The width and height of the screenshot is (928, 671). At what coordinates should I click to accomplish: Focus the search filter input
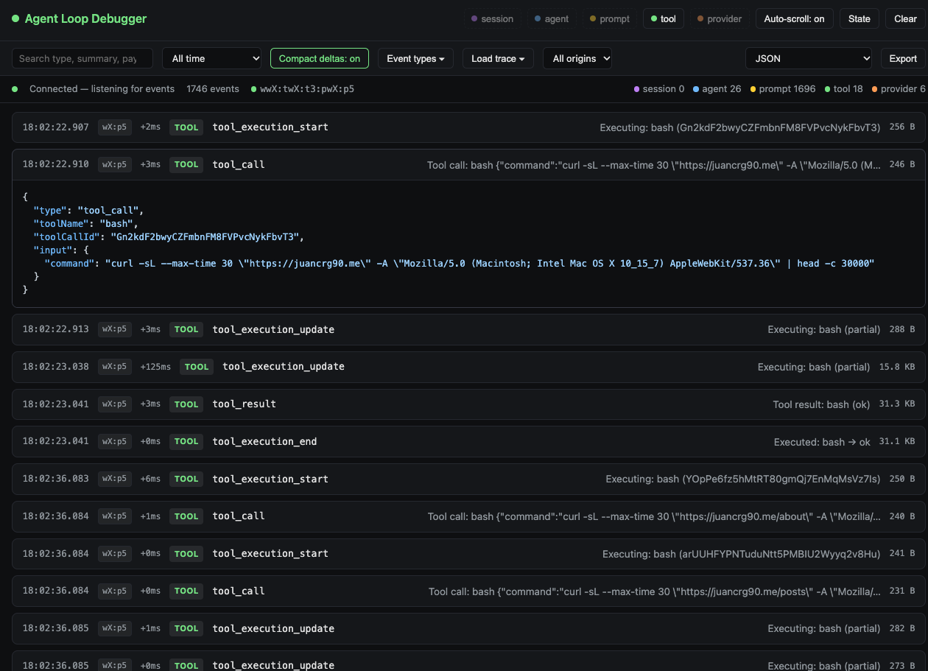pos(82,58)
